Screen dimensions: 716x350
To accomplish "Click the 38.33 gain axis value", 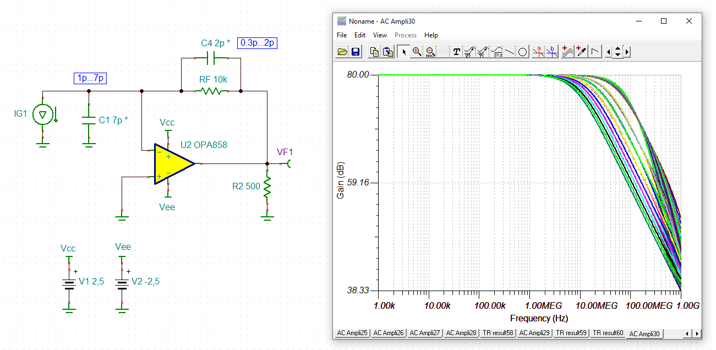I will tap(358, 291).
